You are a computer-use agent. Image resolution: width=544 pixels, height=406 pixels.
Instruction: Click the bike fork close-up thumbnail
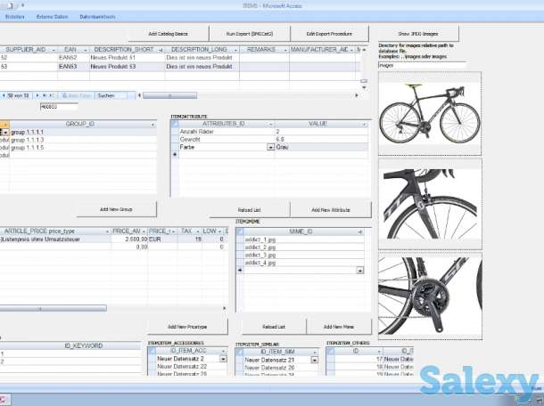click(430, 204)
